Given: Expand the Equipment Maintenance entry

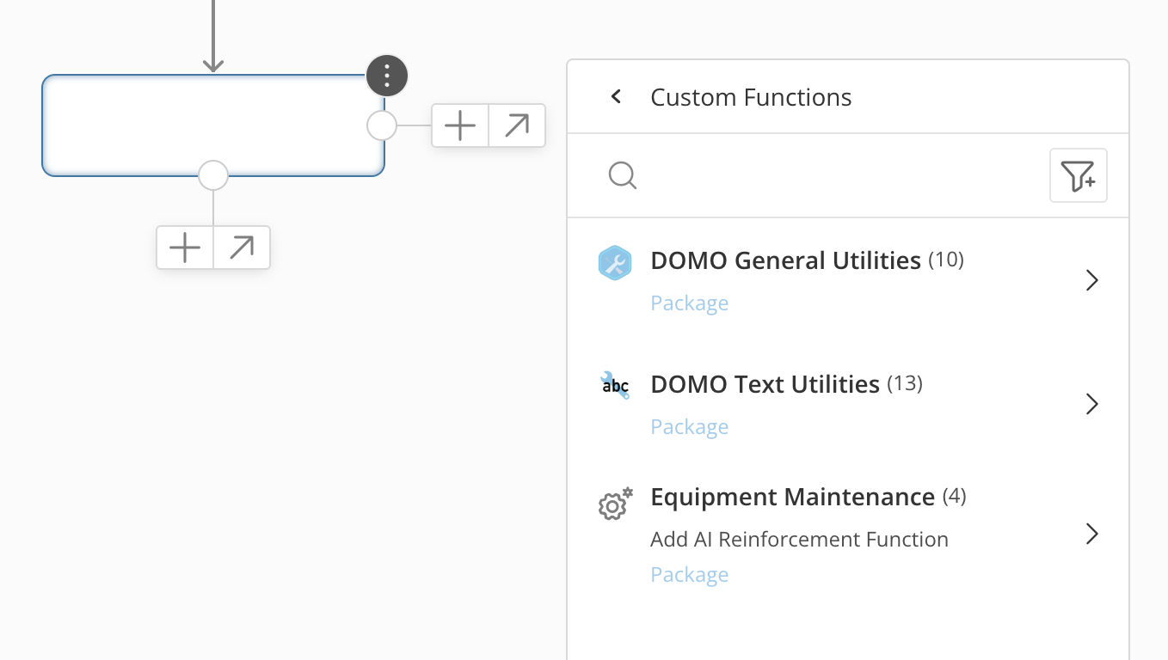Looking at the screenshot, I should pos(1091,534).
